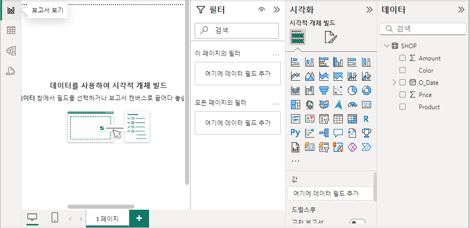
Task: Open Table view from left rail
Action: pyautogui.click(x=11, y=30)
